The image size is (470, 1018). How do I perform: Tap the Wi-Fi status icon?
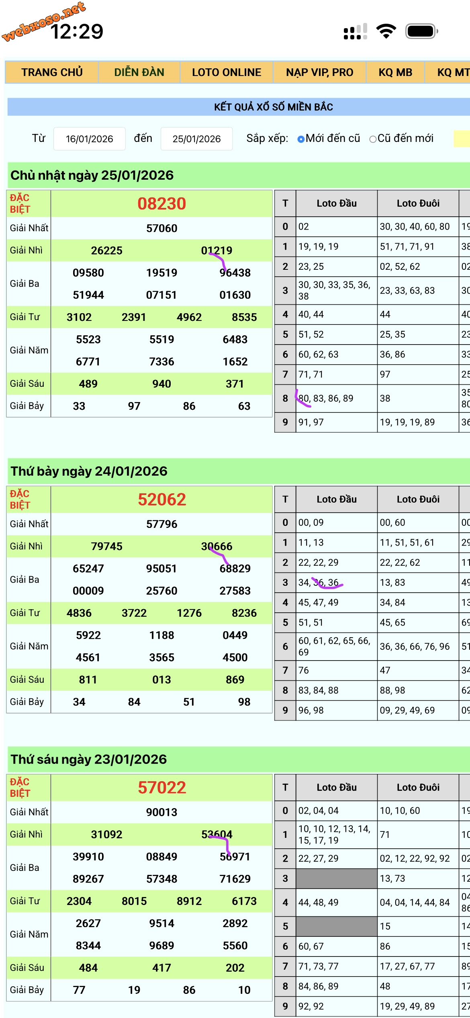pyautogui.click(x=386, y=31)
